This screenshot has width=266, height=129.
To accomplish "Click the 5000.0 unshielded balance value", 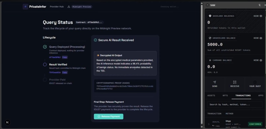I will coord(215,45).
